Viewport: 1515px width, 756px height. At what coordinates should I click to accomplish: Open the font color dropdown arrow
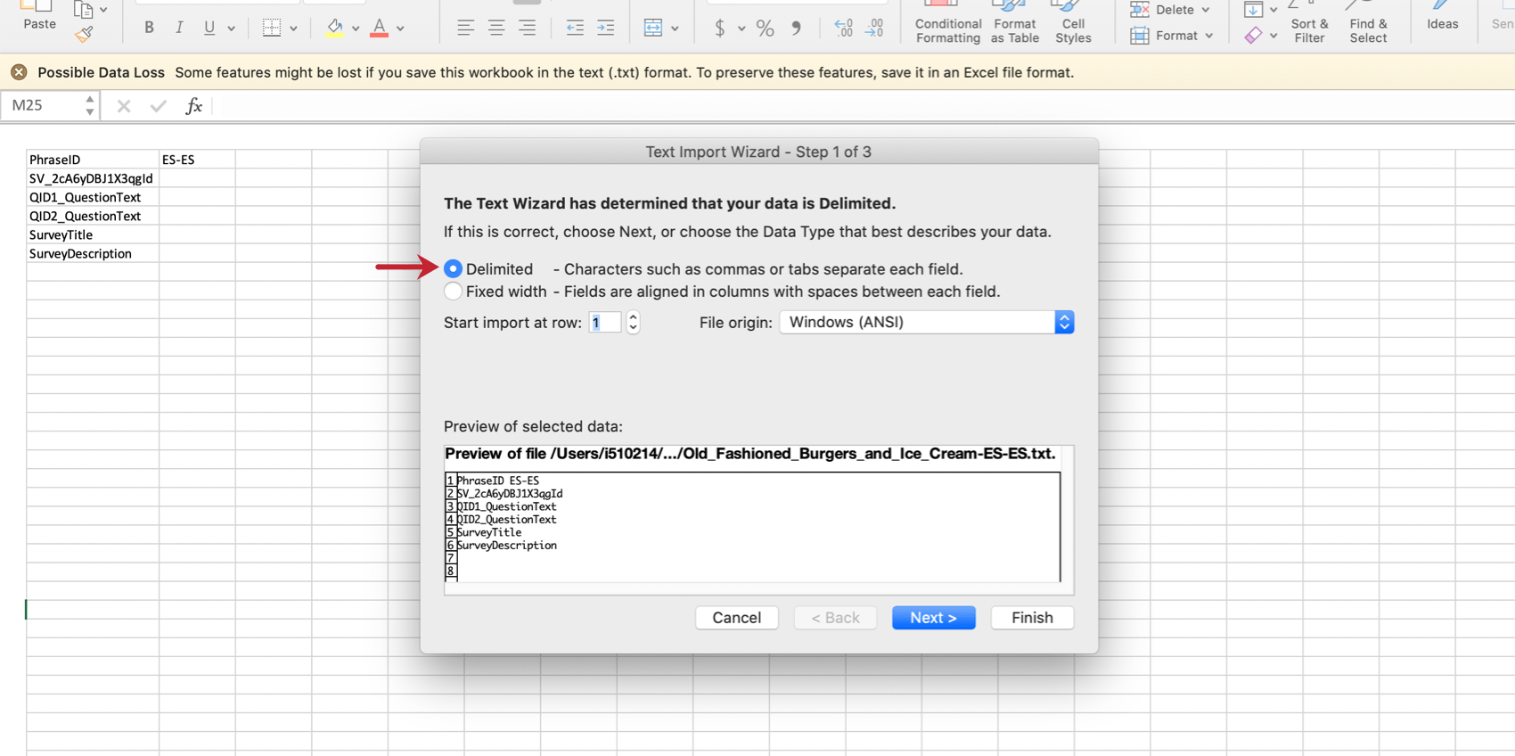pyautogui.click(x=400, y=29)
